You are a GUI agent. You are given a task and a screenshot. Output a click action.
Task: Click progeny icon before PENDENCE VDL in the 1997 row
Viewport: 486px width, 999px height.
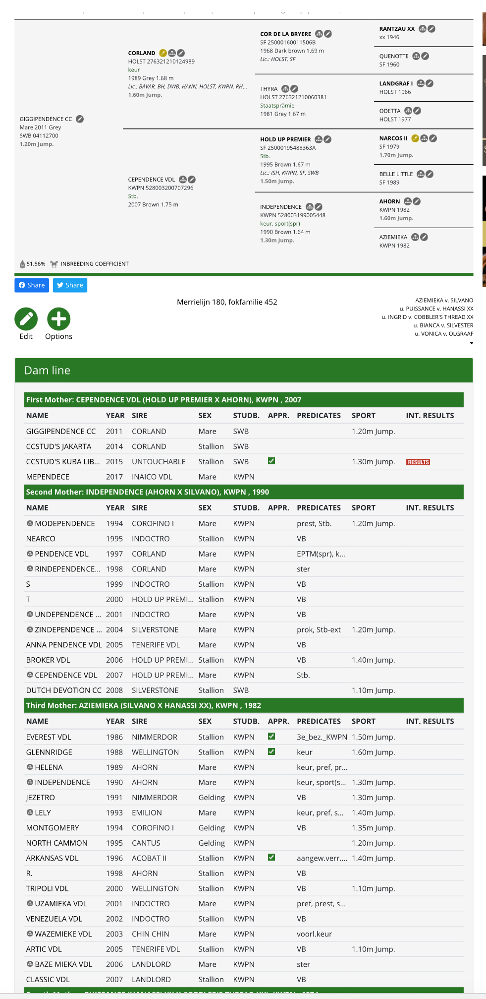[x=30, y=554]
